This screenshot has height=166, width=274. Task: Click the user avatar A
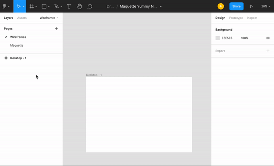coord(221,6)
